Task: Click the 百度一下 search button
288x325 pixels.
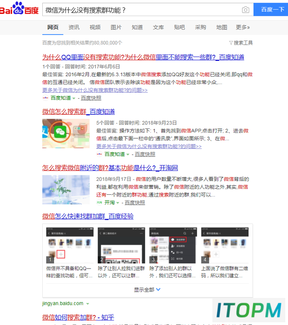Action: pos(270,9)
